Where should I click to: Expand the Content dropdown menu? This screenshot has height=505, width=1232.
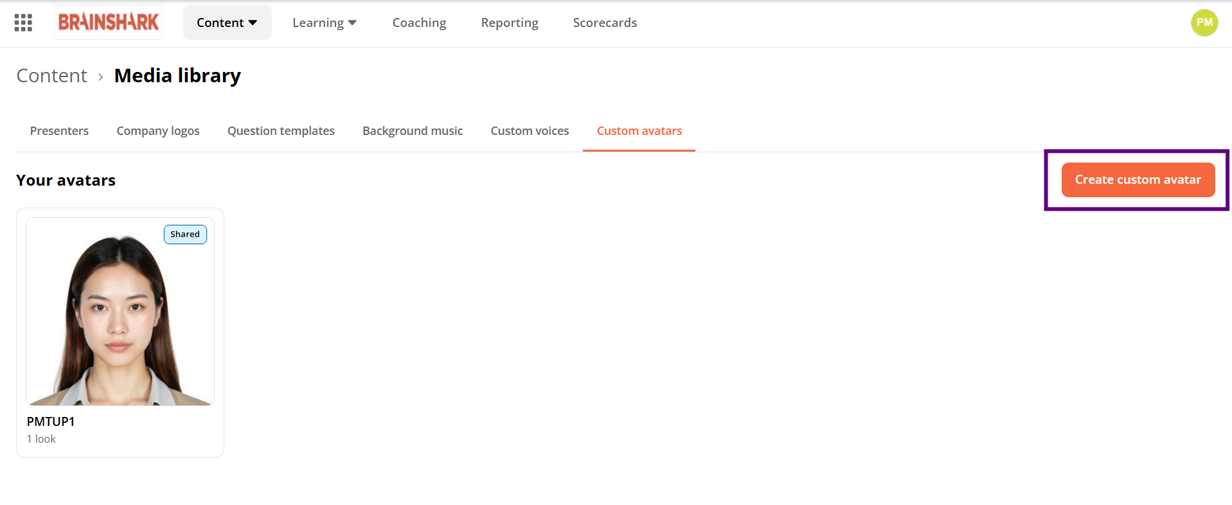coord(227,22)
